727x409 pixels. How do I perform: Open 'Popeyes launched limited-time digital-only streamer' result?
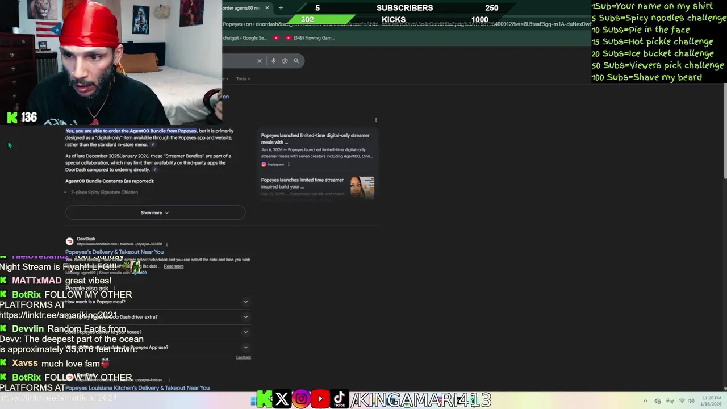tap(315, 139)
